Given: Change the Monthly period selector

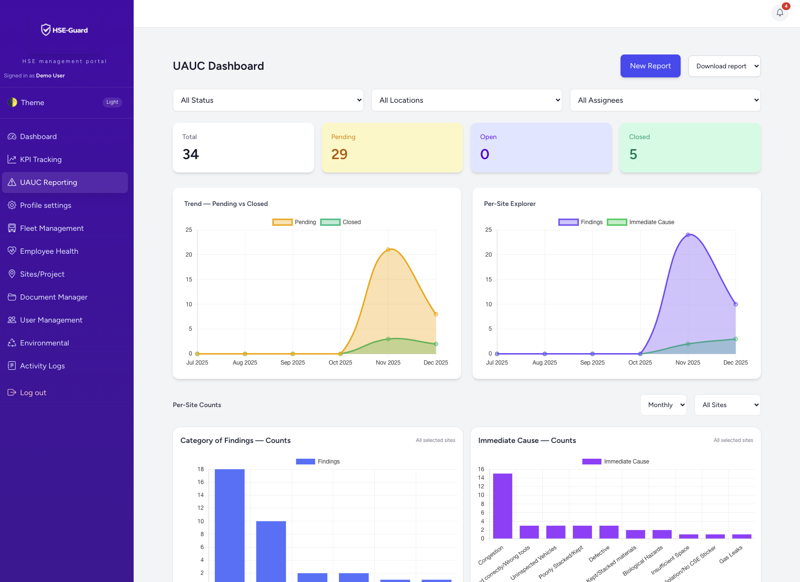Looking at the screenshot, I should (x=663, y=405).
